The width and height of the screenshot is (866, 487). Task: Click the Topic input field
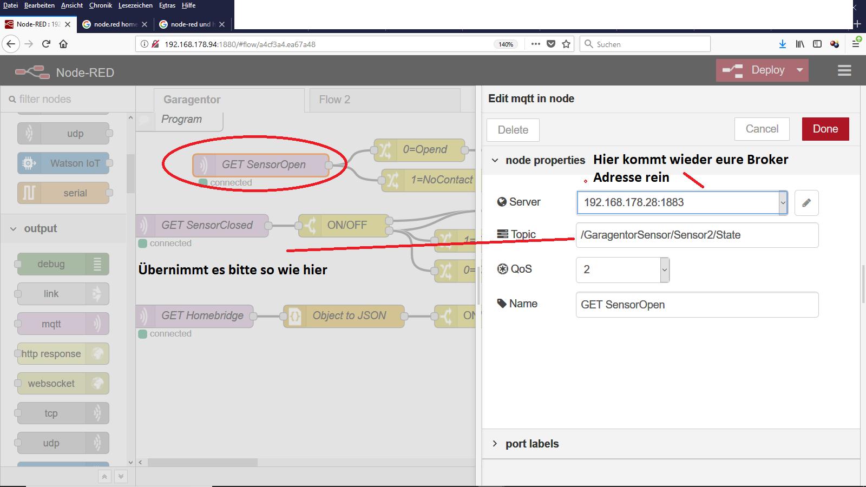click(x=697, y=235)
